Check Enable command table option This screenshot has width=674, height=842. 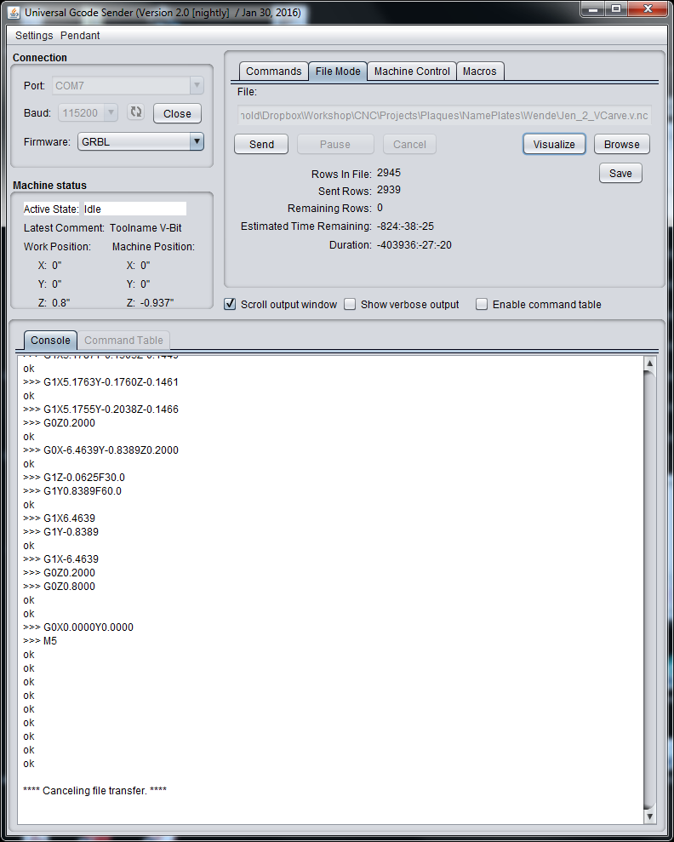coord(482,305)
